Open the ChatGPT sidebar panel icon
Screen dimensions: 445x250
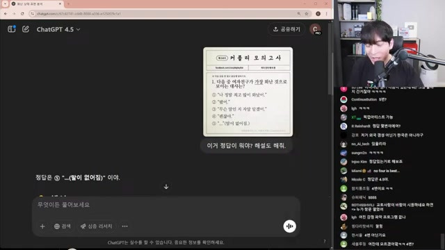coord(12,29)
